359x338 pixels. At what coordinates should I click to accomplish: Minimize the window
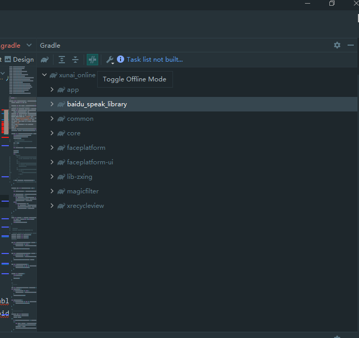click(308, 4)
